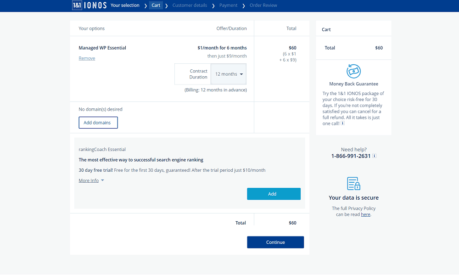
Task: Click the phone number 1-866-991-2631
Action: [x=351, y=156]
